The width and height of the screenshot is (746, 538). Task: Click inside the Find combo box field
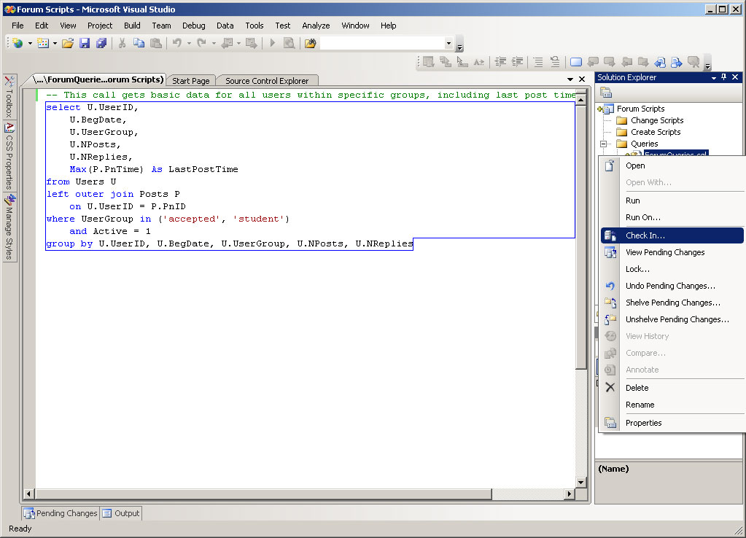point(383,43)
